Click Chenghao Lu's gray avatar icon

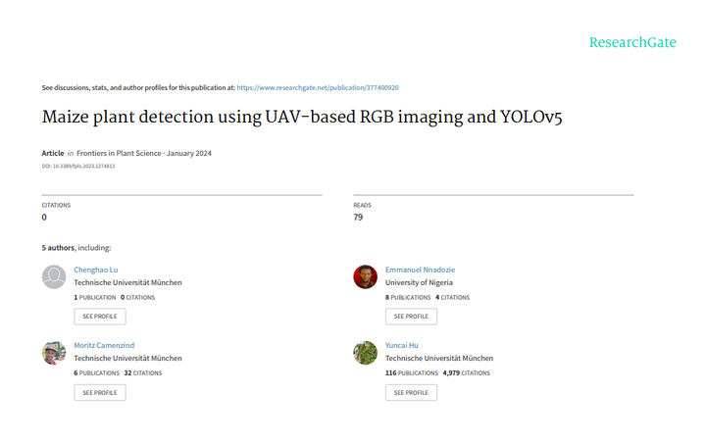pos(54,276)
